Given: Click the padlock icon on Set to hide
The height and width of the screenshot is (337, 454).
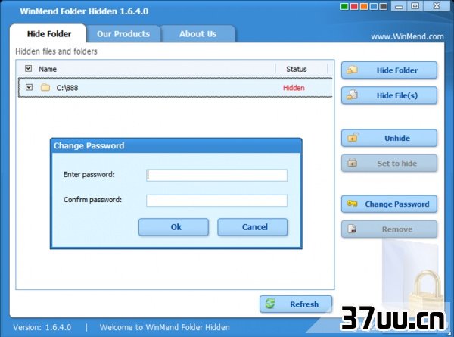Looking at the screenshot, I should point(352,163).
